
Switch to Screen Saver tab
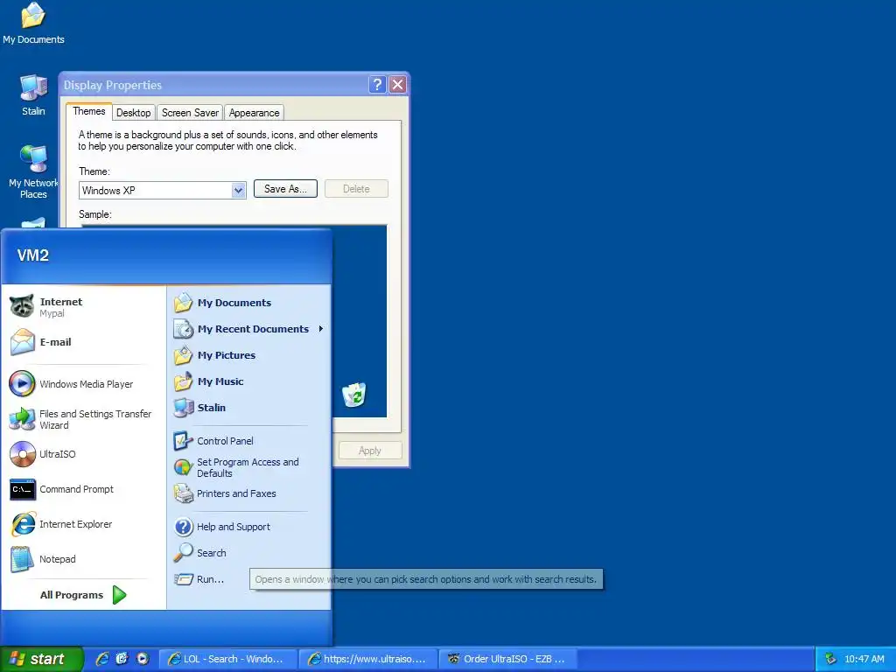click(190, 113)
